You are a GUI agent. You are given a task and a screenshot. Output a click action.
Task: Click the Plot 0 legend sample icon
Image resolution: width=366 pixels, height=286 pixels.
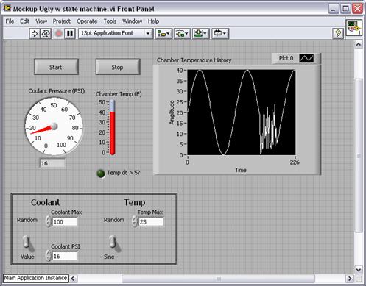306,58
